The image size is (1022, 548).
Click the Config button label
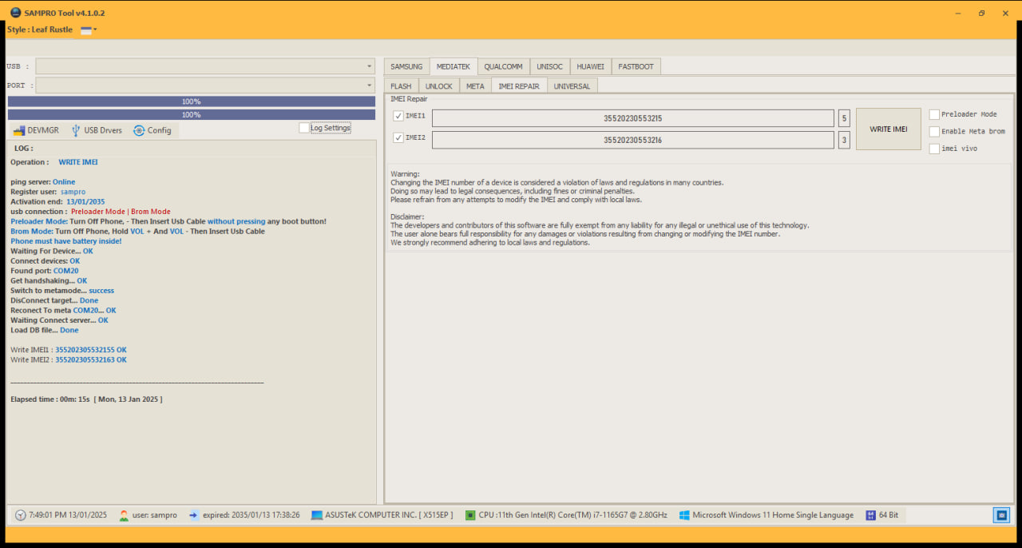(159, 130)
